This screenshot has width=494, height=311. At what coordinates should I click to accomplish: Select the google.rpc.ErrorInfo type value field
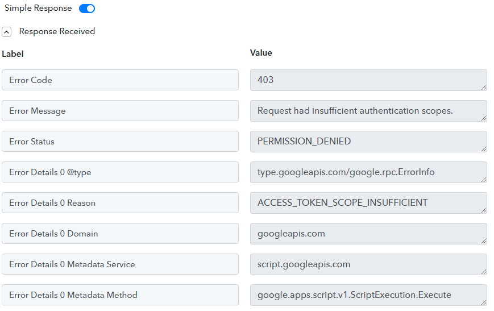click(x=368, y=172)
